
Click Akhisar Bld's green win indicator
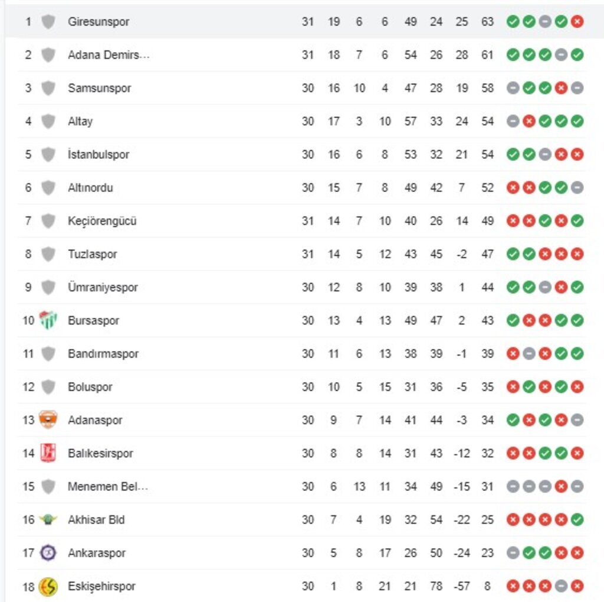click(577, 520)
